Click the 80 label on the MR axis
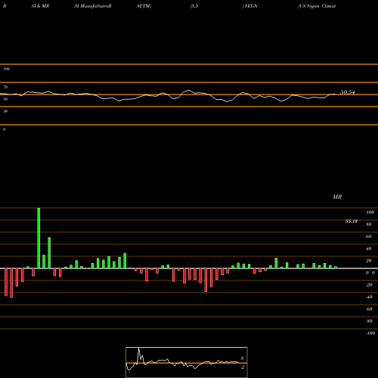The height and width of the screenshot is (378, 378). [368, 225]
